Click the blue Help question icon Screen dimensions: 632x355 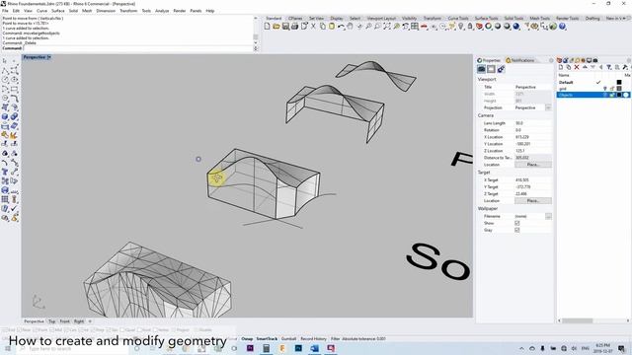tap(562, 27)
